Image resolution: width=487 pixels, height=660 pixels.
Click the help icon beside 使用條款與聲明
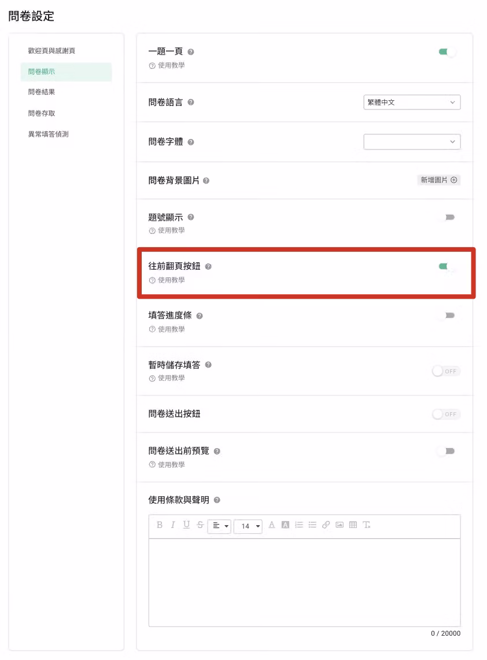coord(217,500)
